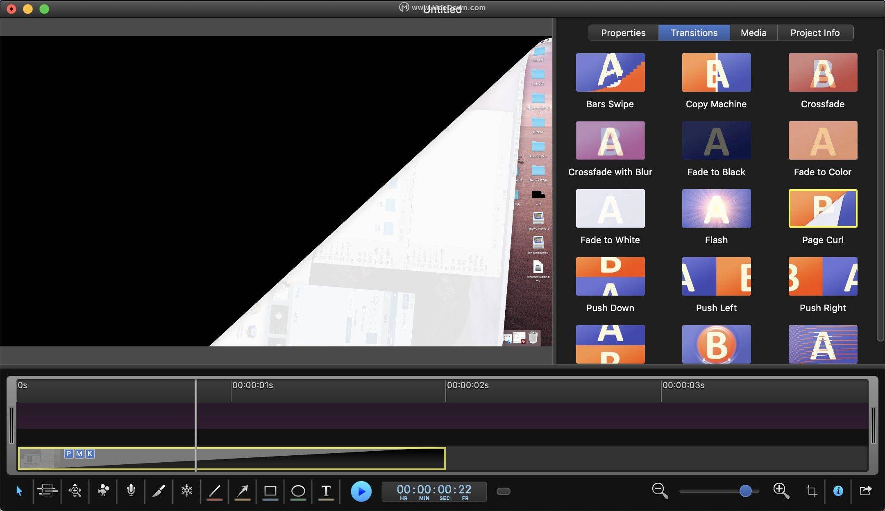Zoom in the timeline with magnifier plus
885x511 pixels.
click(x=781, y=491)
